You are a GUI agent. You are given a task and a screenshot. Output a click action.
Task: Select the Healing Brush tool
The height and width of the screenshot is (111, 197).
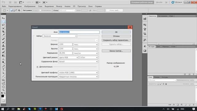click(3, 39)
